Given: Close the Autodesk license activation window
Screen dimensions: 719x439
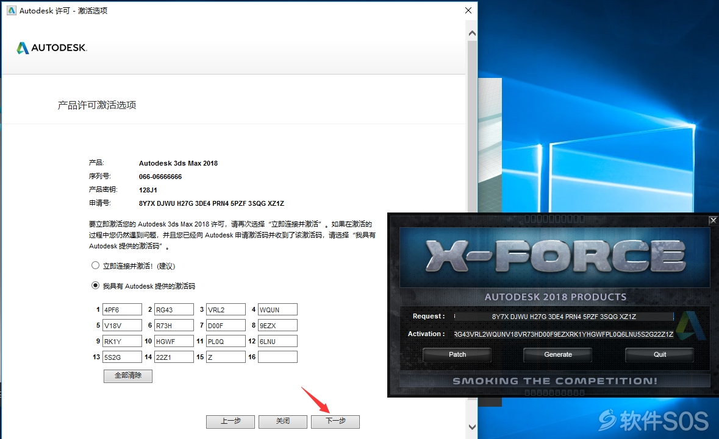Looking at the screenshot, I should click(468, 10).
